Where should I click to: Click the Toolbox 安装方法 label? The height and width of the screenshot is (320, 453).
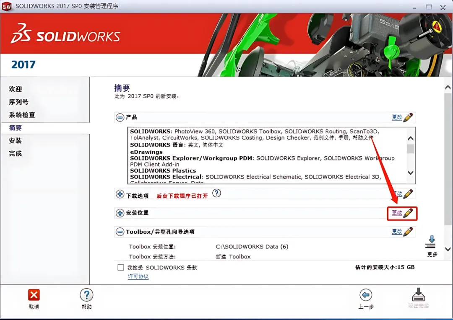click(152, 256)
